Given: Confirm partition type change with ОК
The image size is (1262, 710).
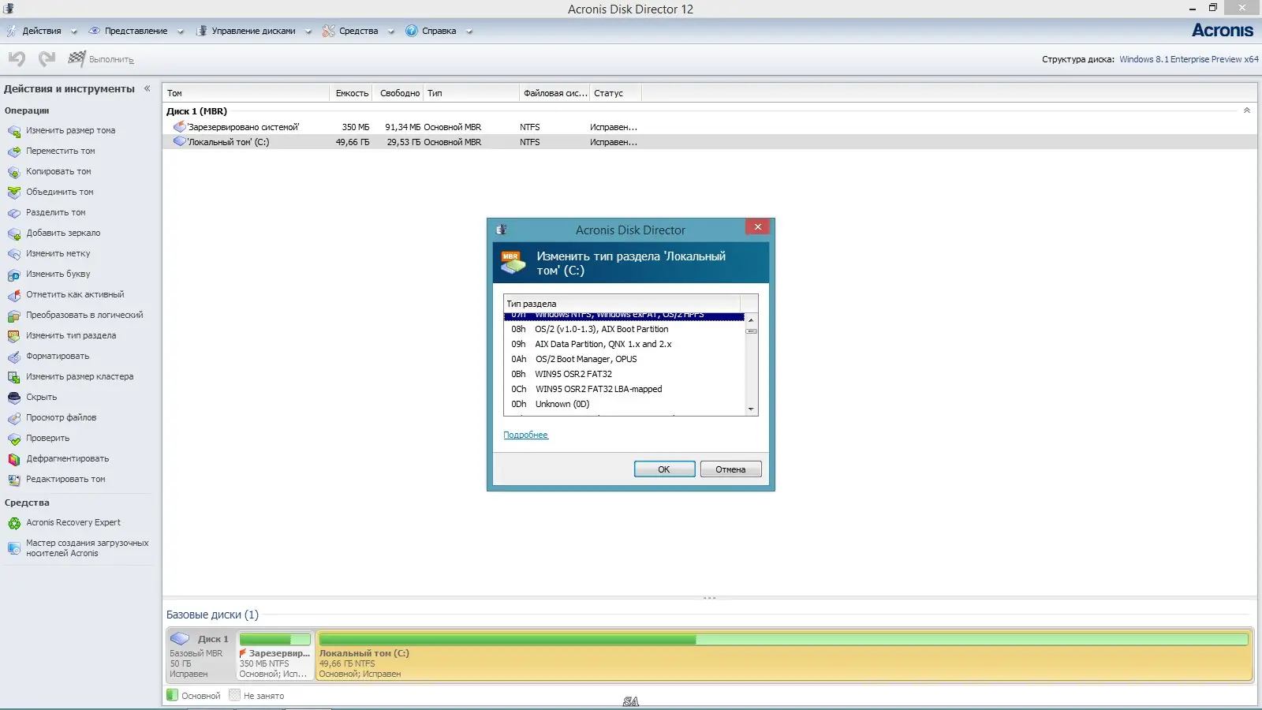Looking at the screenshot, I should click(x=664, y=469).
